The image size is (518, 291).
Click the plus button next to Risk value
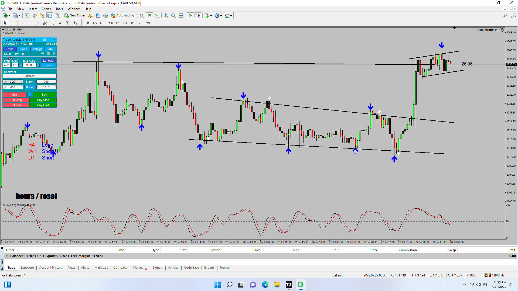(x=38, y=65)
